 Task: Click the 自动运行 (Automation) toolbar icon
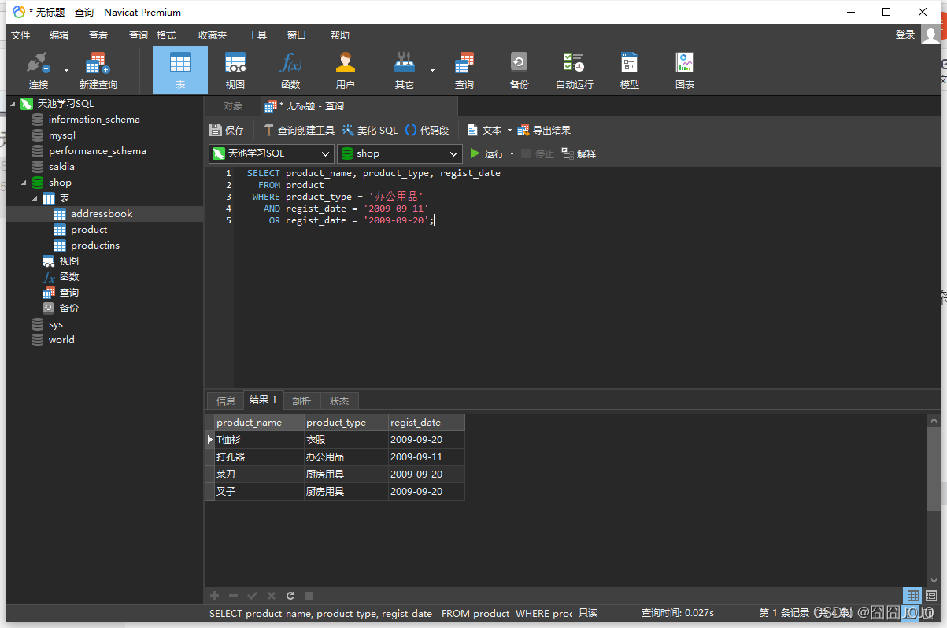tap(575, 71)
